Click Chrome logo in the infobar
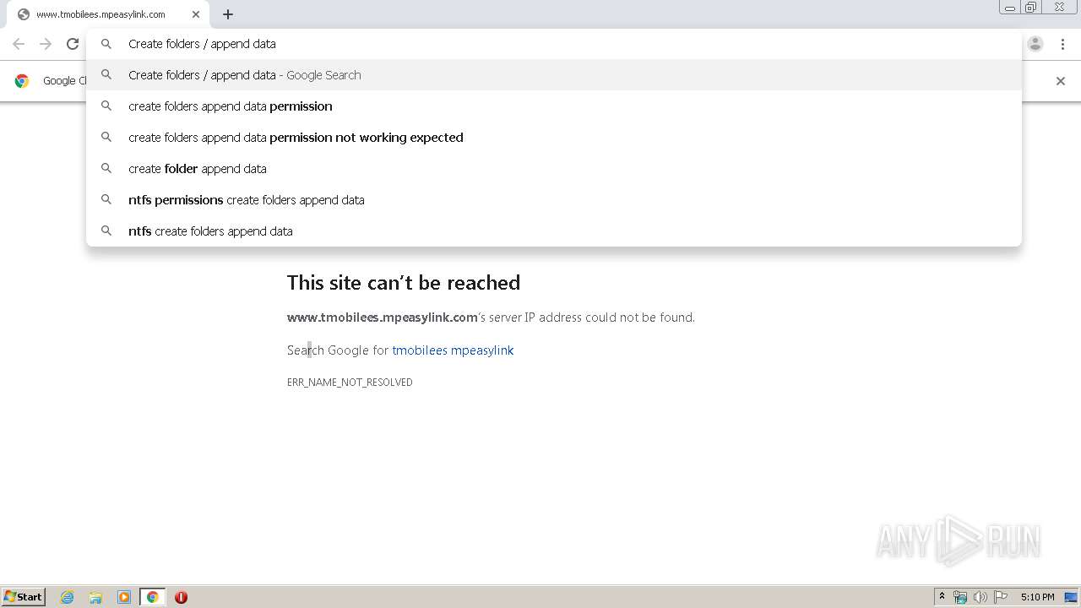The width and height of the screenshot is (1081, 608). [x=22, y=81]
